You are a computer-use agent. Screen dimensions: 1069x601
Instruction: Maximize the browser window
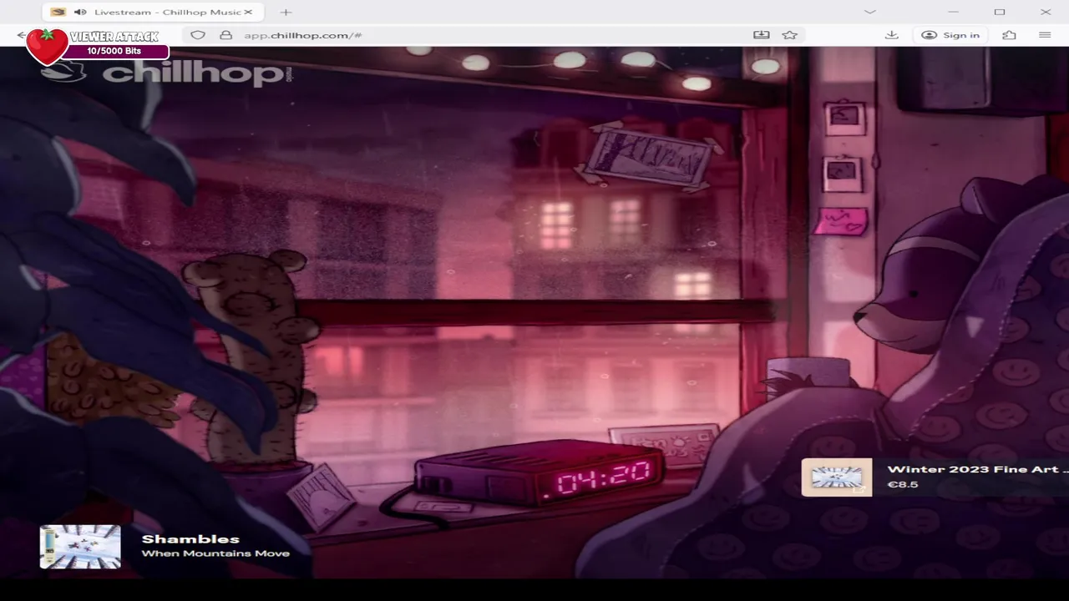click(1000, 13)
